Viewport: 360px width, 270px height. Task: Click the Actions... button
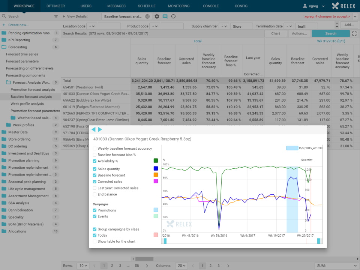pyautogui.click(x=299, y=33)
